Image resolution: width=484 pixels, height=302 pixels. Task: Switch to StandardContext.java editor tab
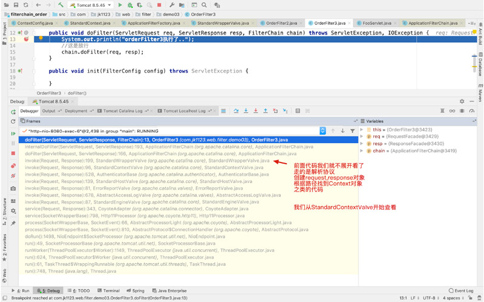[90, 23]
